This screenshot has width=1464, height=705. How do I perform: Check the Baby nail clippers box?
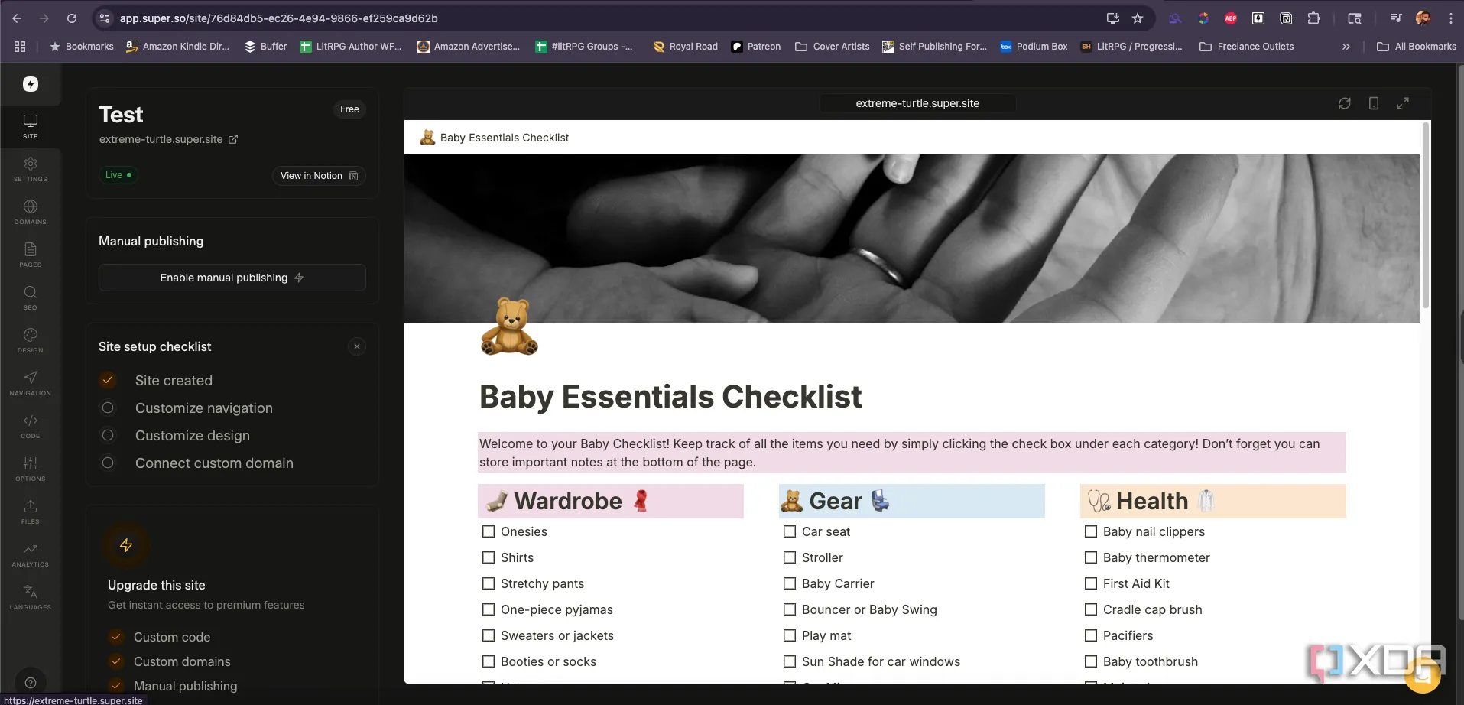(x=1091, y=531)
